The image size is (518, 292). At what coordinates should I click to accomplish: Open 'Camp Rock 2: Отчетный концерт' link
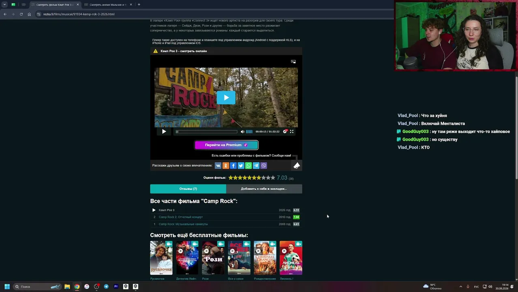(x=181, y=217)
